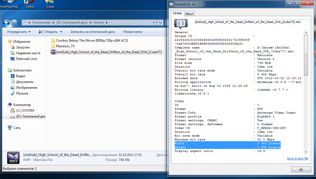316x179 pixels.
Task: Switch to the Details tab in MediaInfo
Action: 177,13
